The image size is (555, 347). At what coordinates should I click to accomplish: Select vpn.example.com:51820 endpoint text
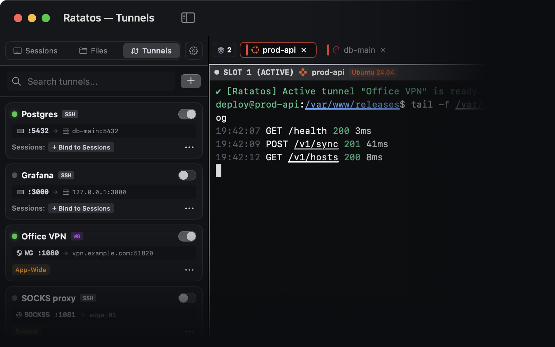[112, 253]
